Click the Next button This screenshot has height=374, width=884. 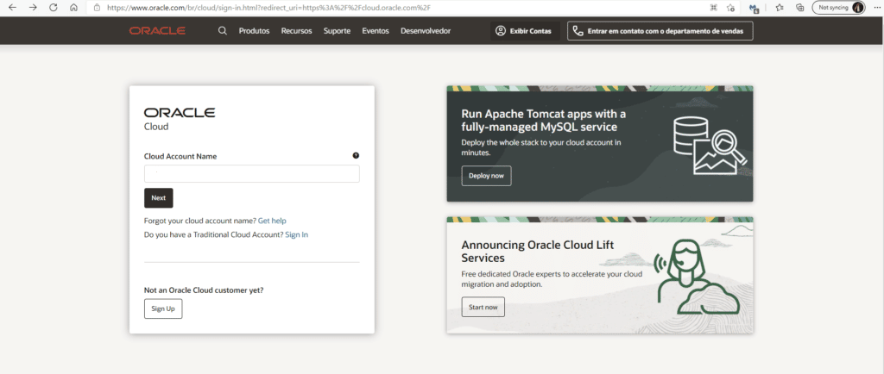[158, 198]
